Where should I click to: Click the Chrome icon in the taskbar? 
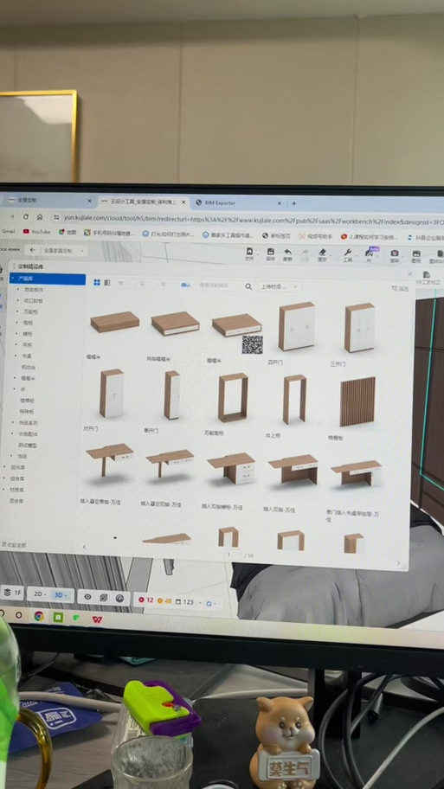[x=39, y=616]
